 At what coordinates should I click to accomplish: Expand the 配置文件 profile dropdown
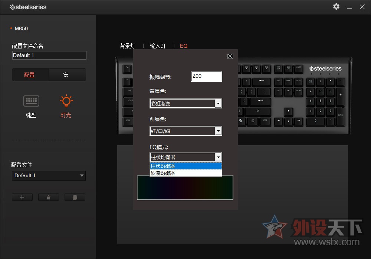tap(82, 175)
